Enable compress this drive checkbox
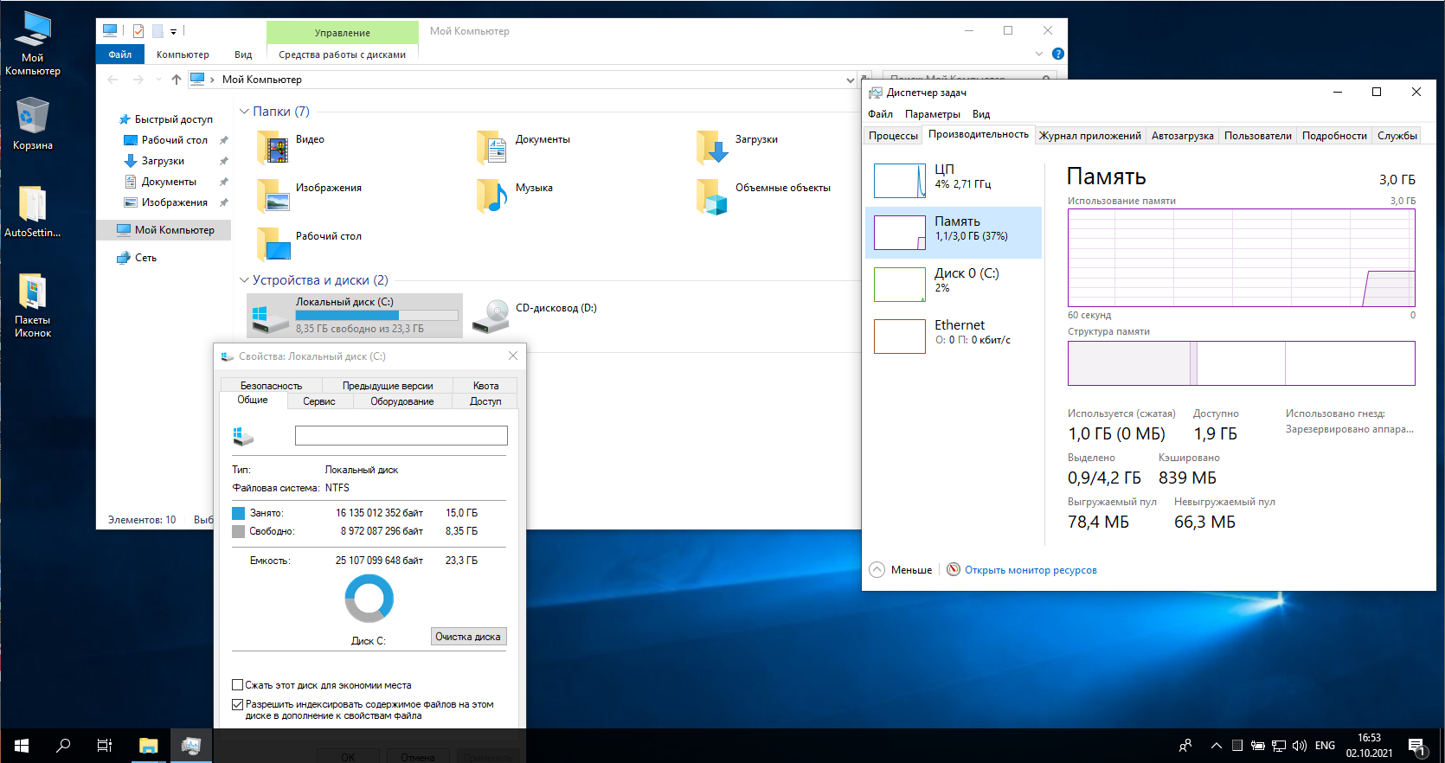1445x763 pixels. click(x=238, y=685)
